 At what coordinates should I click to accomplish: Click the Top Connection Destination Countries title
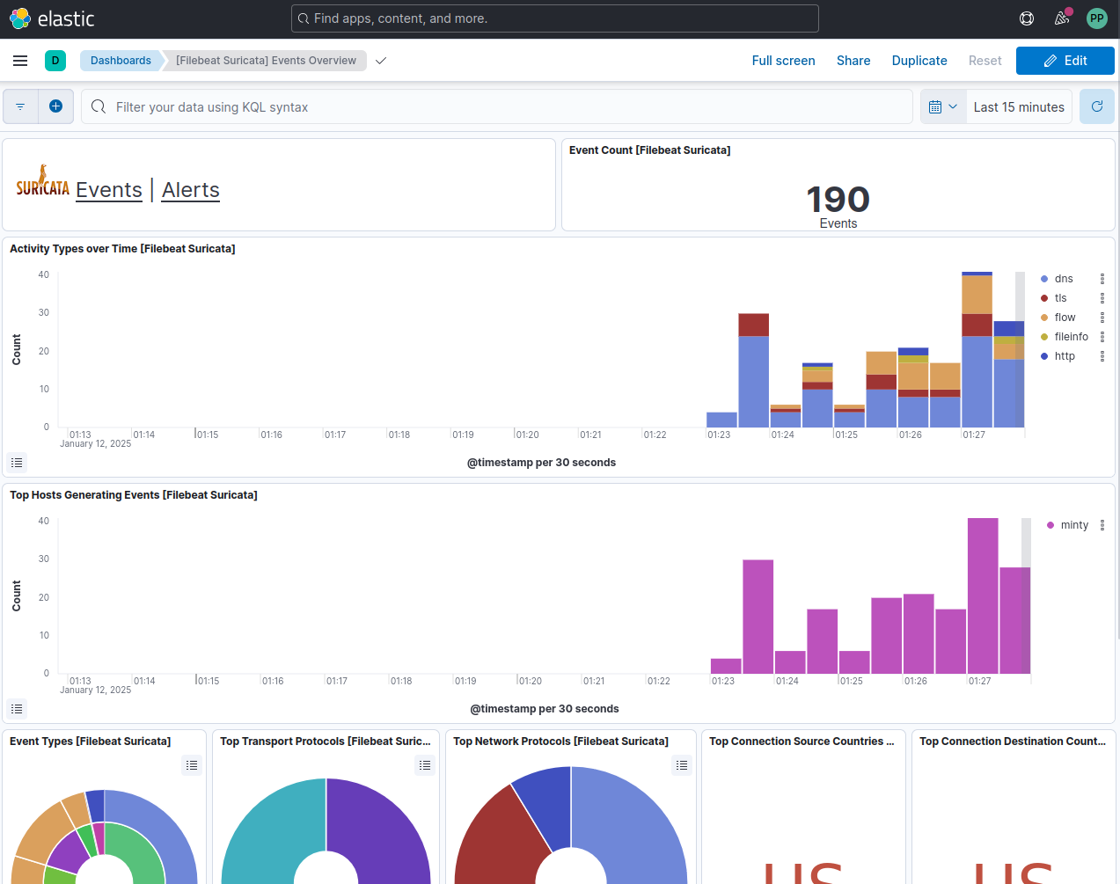tap(1013, 742)
